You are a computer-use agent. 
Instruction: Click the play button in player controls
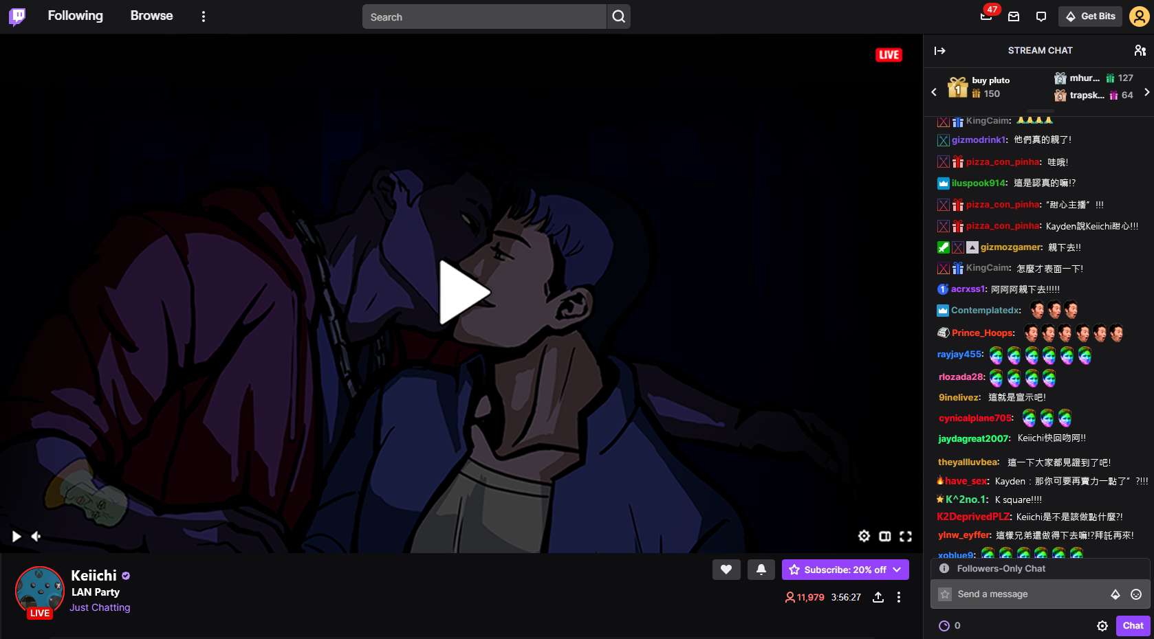click(17, 537)
